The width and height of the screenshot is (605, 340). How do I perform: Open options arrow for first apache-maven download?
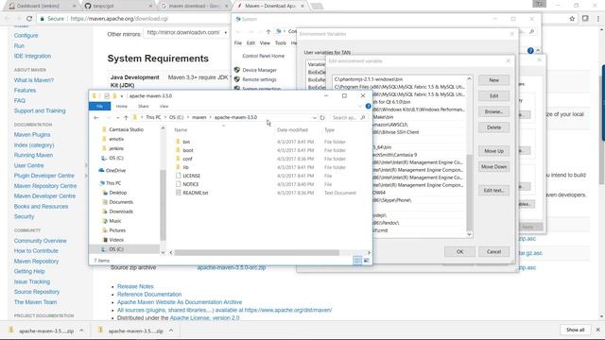tap(81, 331)
